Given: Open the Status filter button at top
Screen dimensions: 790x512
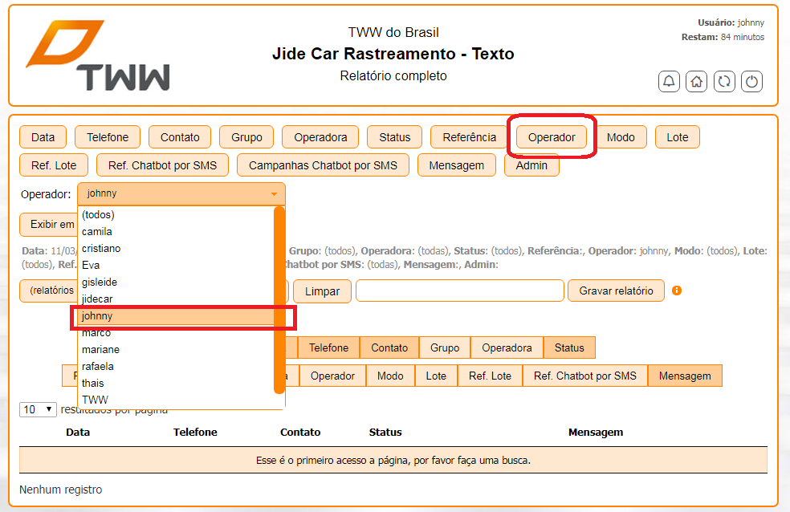Looking at the screenshot, I should coord(394,137).
